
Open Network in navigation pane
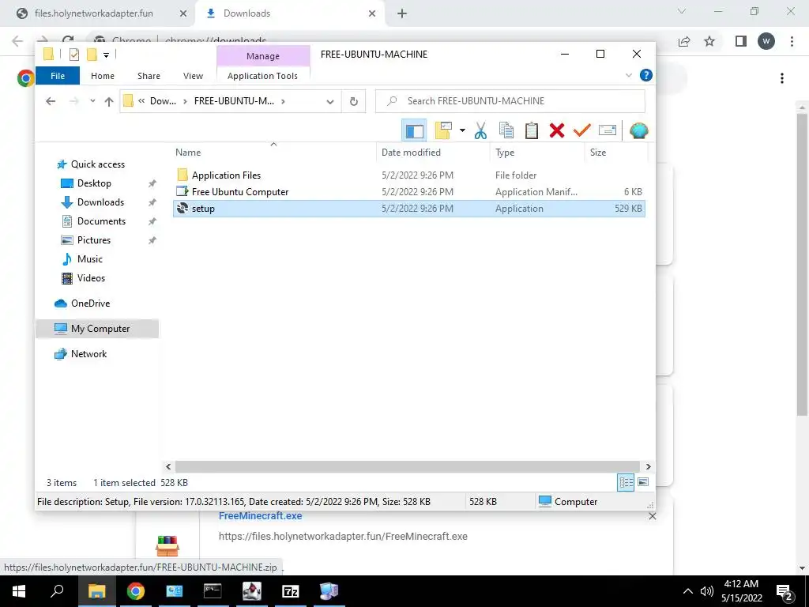pyautogui.click(x=88, y=354)
